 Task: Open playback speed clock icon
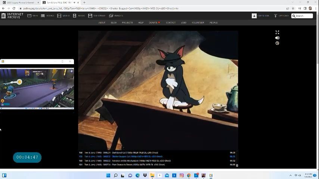[x=277, y=43]
